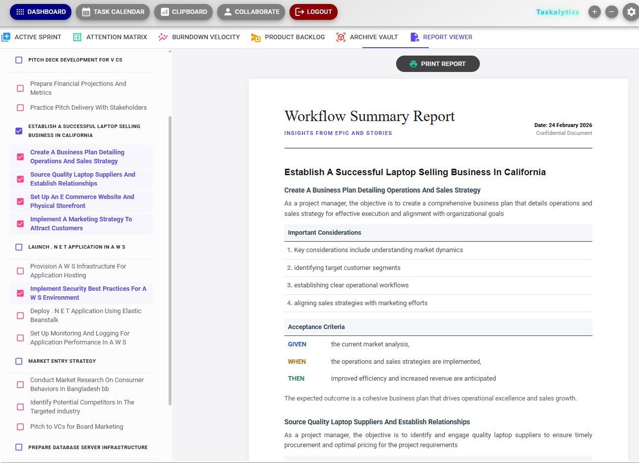
Task: Click the Active Sprint icon
Action: 6,37
